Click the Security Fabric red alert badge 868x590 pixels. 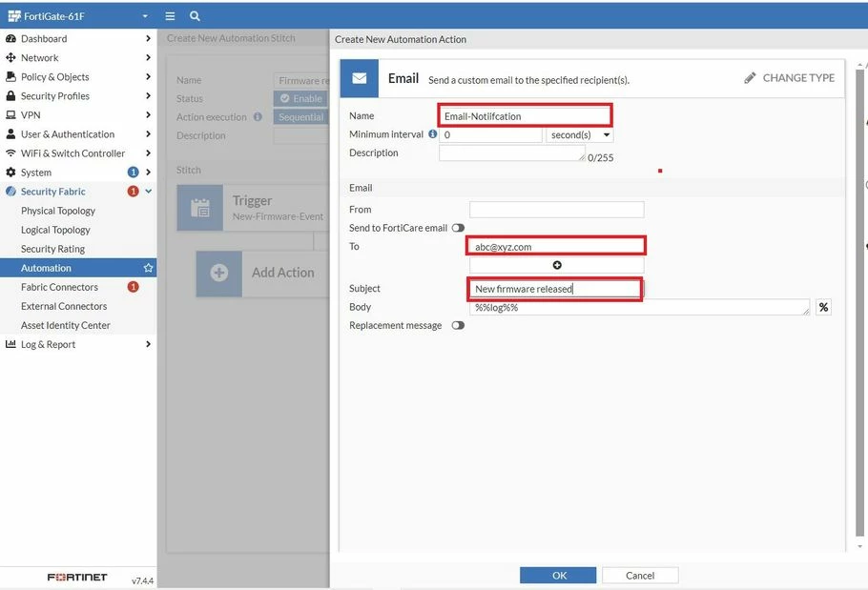pos(133,192)
